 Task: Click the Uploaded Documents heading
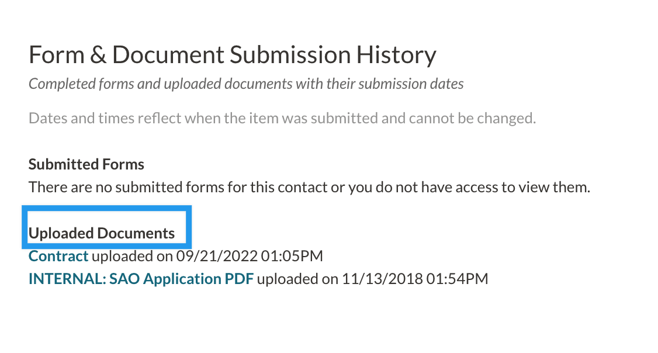(x=102, y=233)
